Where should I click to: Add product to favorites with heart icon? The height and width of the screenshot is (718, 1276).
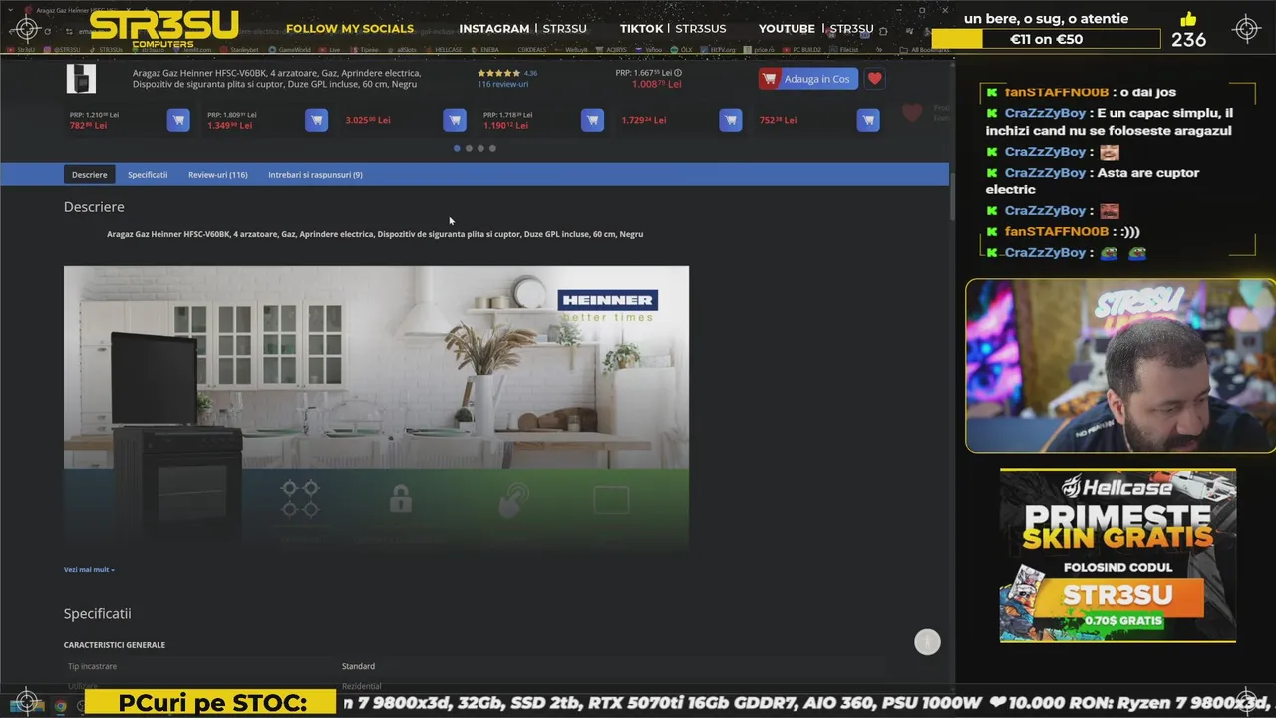(874, 78)
